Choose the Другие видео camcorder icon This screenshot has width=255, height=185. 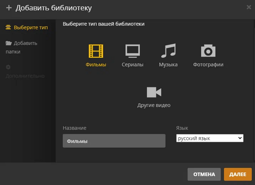[x=154, y=92]
